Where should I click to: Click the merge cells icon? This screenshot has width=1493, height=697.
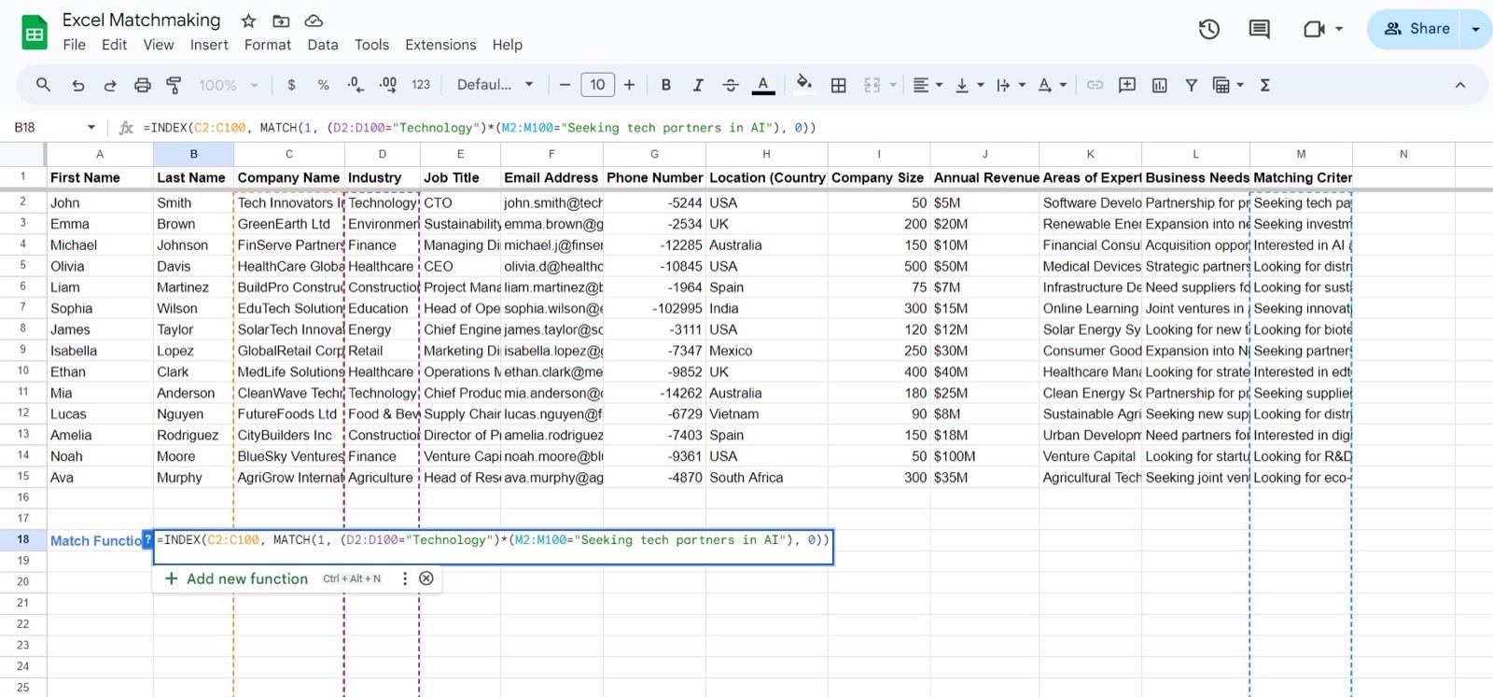(872, 85)
